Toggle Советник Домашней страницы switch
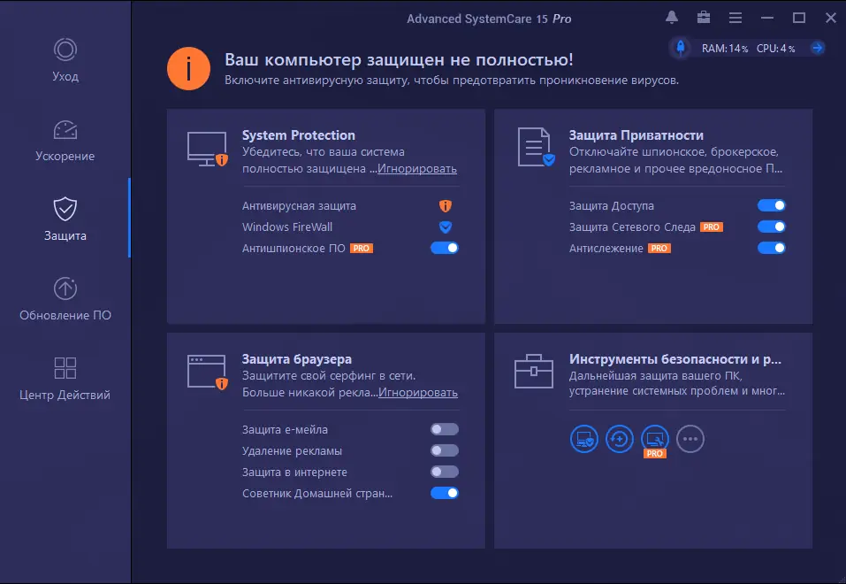Screen dimensions: 846x584 point(445,493)
